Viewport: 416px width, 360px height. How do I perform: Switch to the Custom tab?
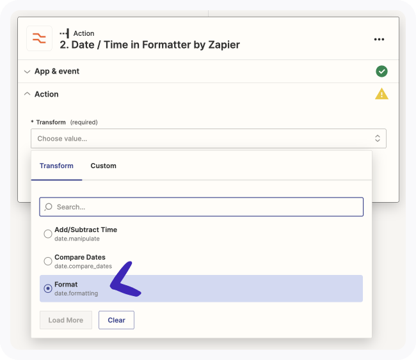pyautogui.click(x=103, y=166)
